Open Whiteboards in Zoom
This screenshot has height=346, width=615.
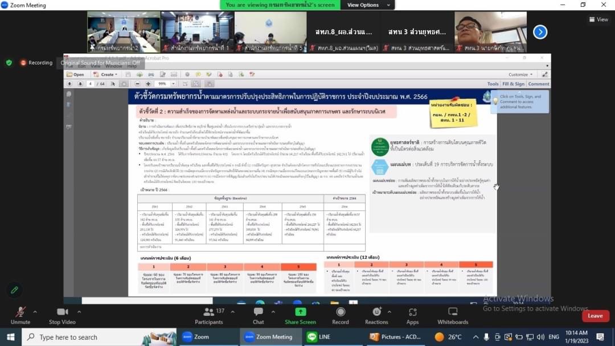(453, 315)
